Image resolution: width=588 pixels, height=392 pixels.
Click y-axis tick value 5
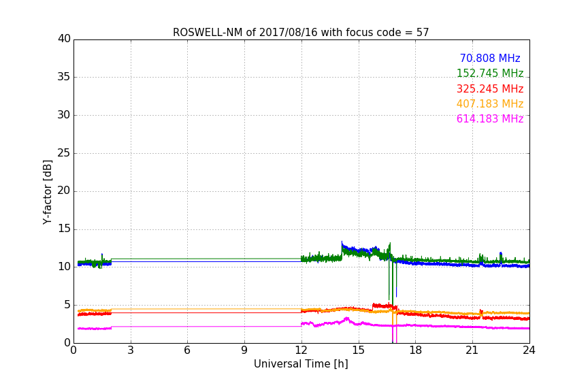pyautogui.click(x=67, y=305)
